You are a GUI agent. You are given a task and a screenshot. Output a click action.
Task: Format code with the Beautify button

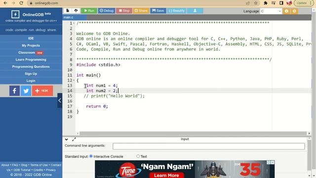click(177, 10)
